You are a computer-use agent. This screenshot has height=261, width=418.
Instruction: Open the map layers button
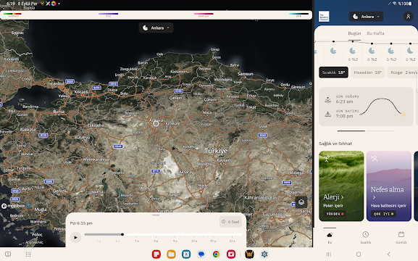(301, 202)
